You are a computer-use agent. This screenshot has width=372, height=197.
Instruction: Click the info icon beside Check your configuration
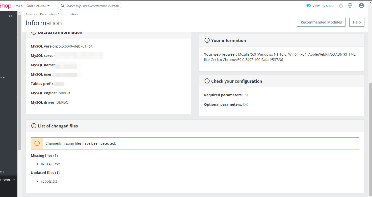pyautogui.click(x=207, y=81)
